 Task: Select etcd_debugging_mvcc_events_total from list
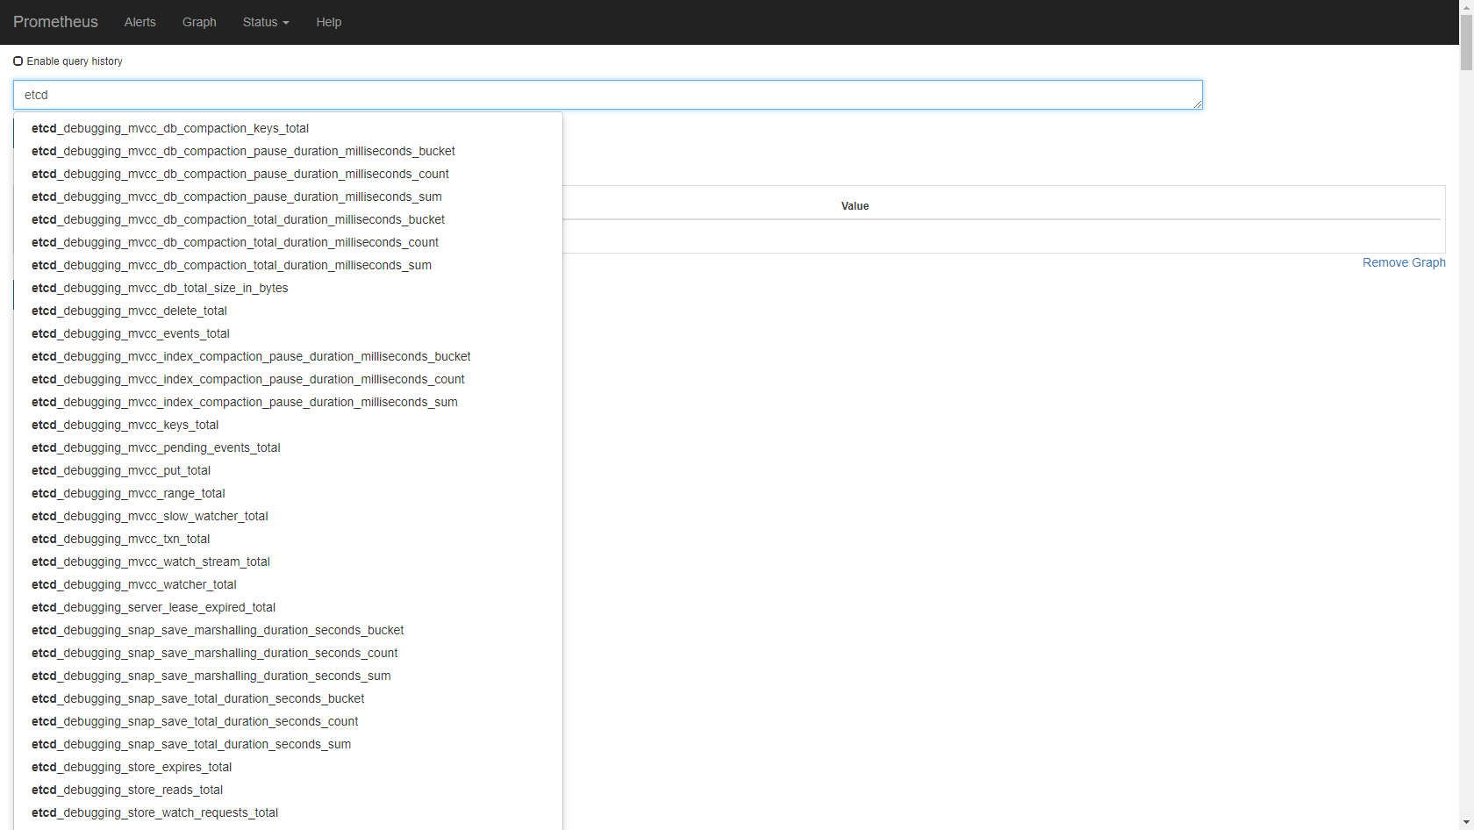coord(131,333)
